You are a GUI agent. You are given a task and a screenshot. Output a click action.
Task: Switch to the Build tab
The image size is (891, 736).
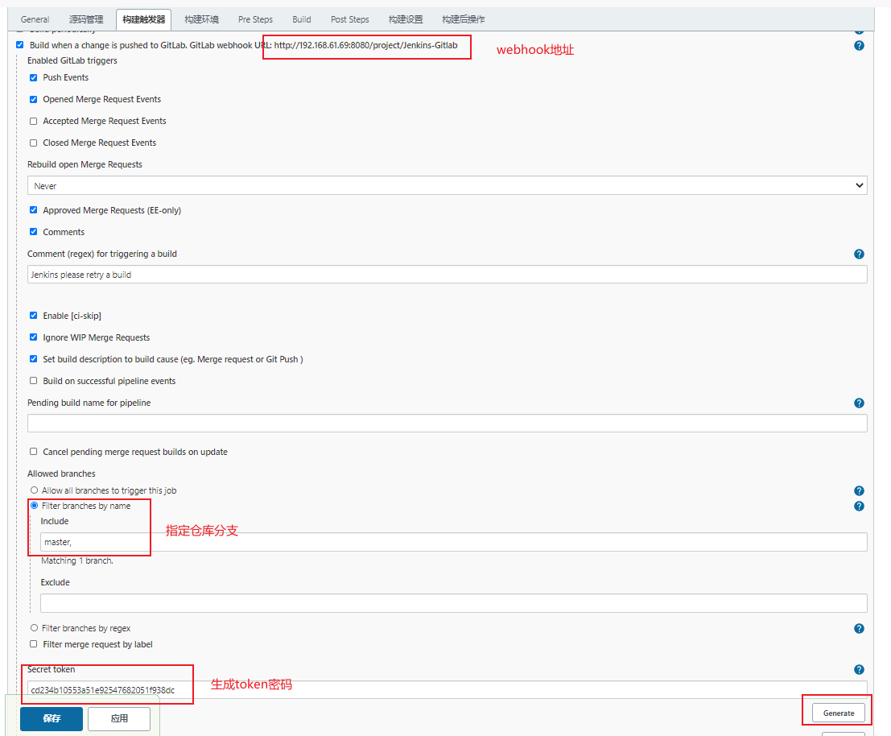pos(302,19)
